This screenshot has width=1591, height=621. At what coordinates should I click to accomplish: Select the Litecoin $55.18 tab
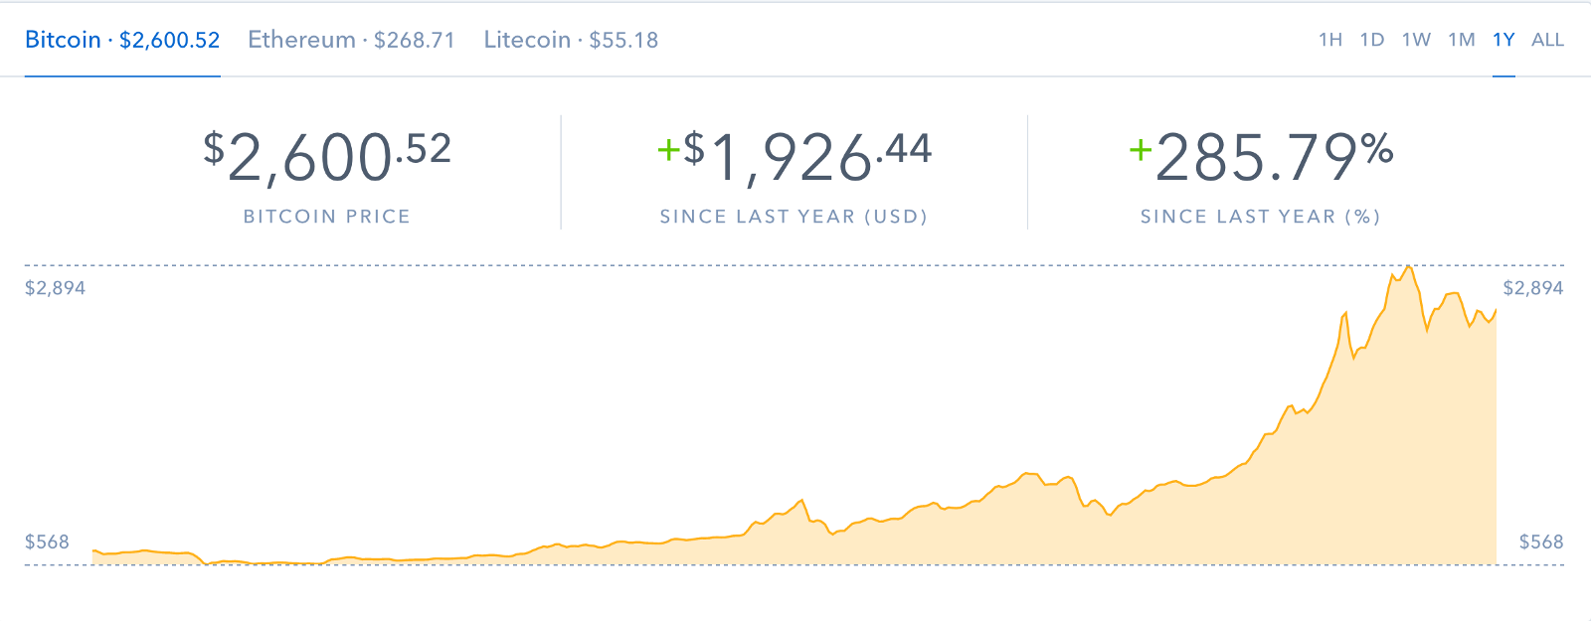[x=571, y=41]
